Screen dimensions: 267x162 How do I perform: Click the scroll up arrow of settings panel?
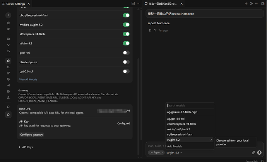coord(139,9)
